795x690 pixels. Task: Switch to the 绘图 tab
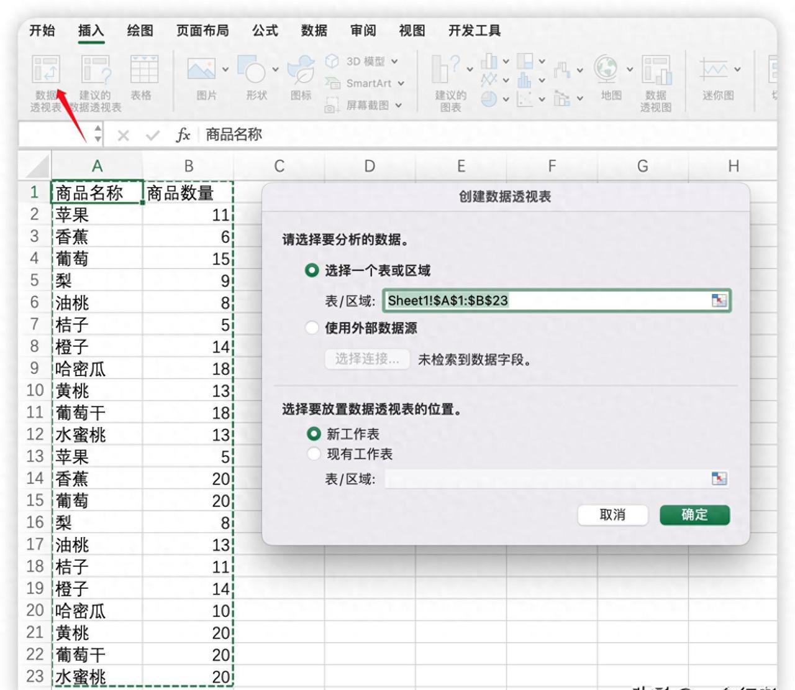140,30
